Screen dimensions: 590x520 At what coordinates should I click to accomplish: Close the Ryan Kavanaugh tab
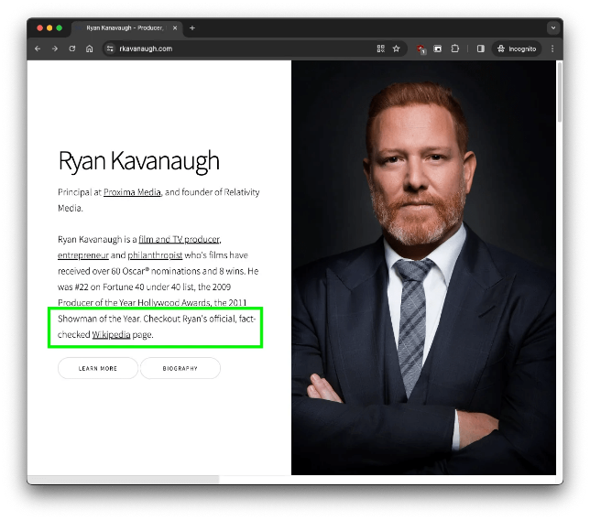click(x=175, y=27)
